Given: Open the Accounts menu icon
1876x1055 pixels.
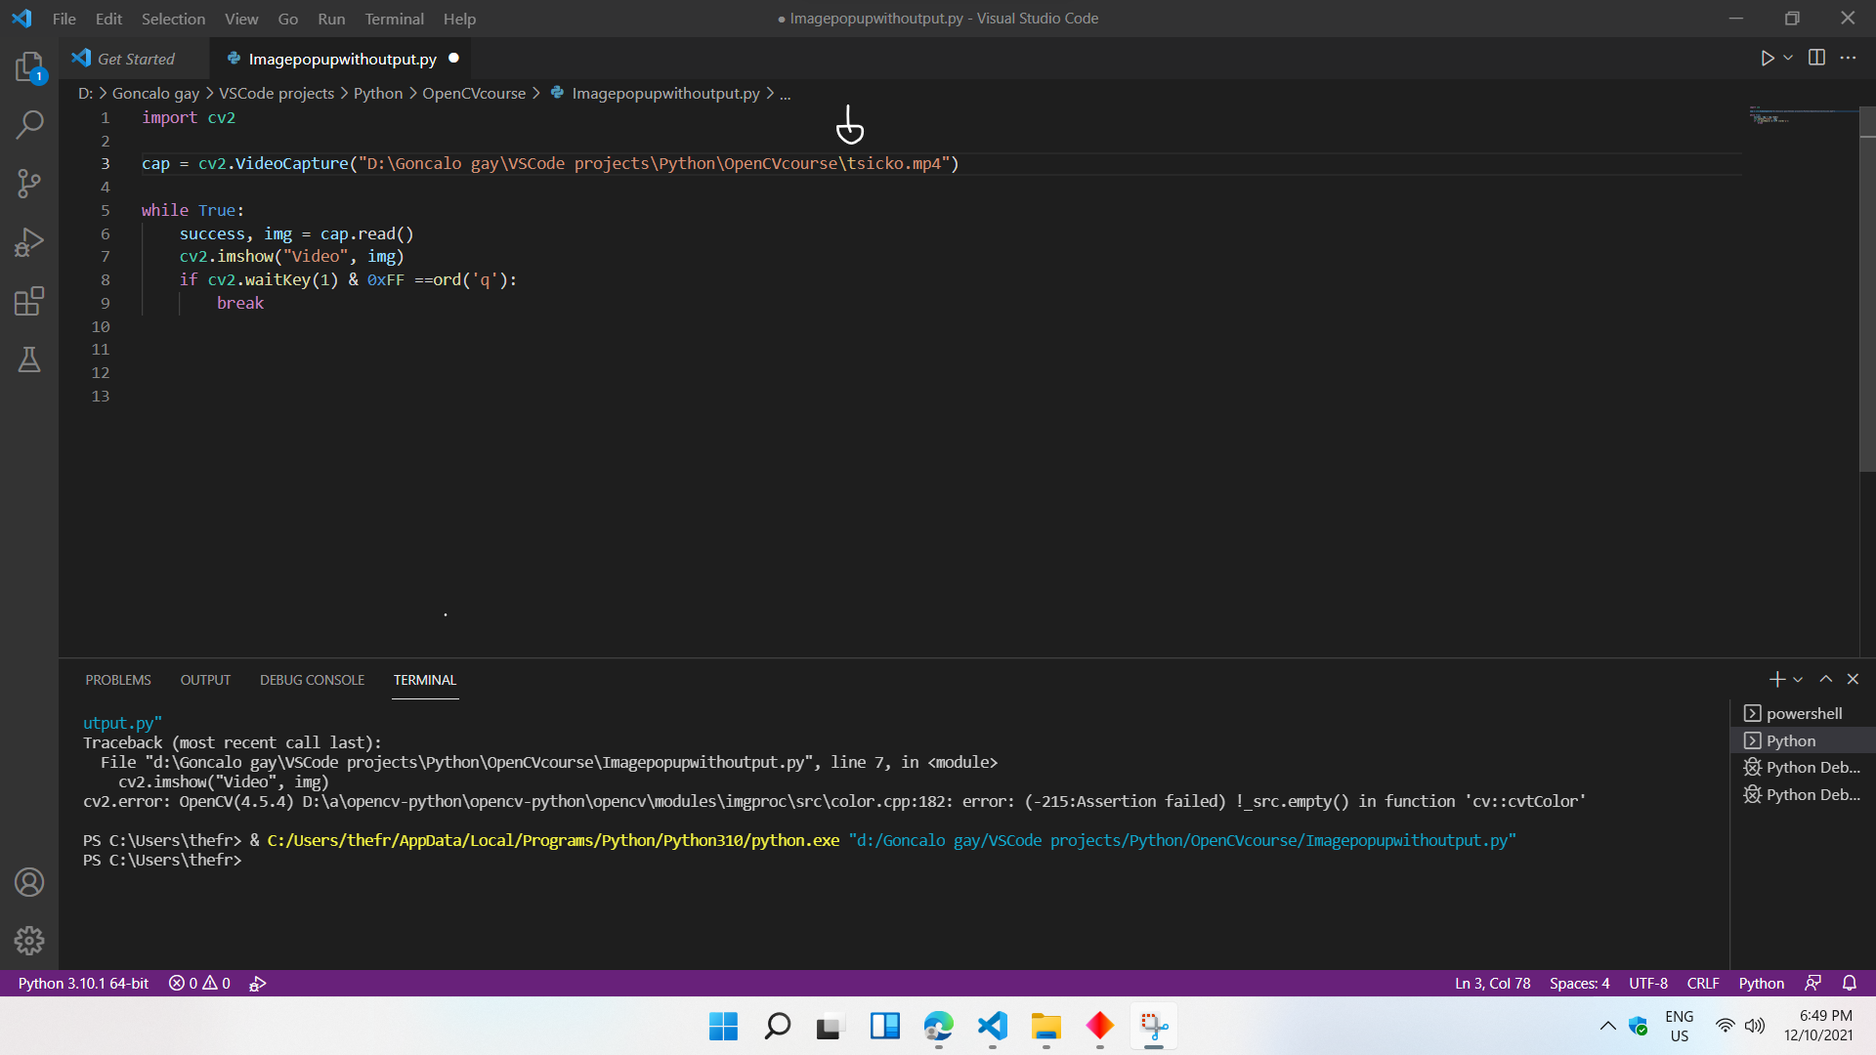Looking at the screenshot, I should click(x=29, y=882).
